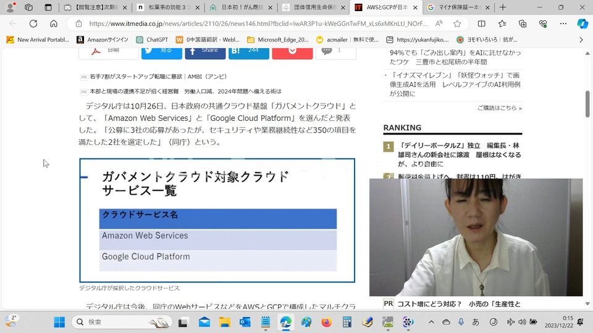Viewport: 593px width, 333px height.
Task: Click ご購読はこちら link
Action: click(x=499, y=108)
